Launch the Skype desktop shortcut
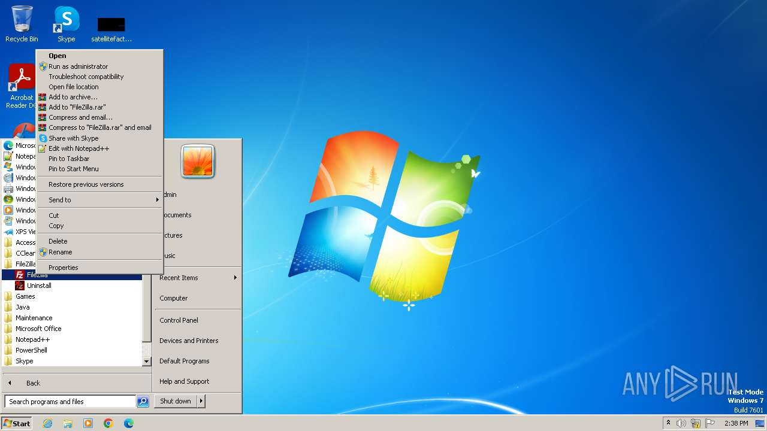The width and height of the screenshot is (767, 431). (x=67, y=24)
